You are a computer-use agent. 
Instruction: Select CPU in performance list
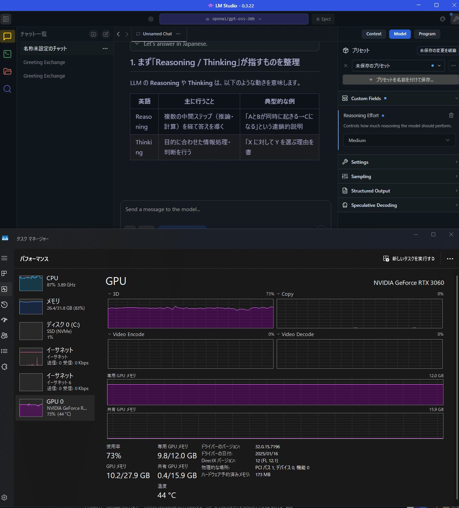(x=55, y=283)
